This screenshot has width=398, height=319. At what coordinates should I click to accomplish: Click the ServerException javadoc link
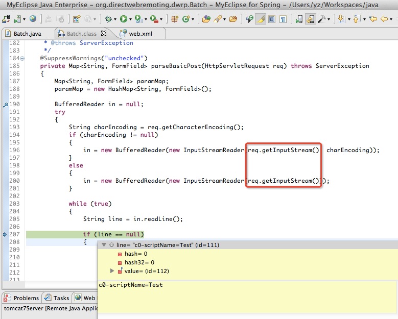[x=106, y=43]
